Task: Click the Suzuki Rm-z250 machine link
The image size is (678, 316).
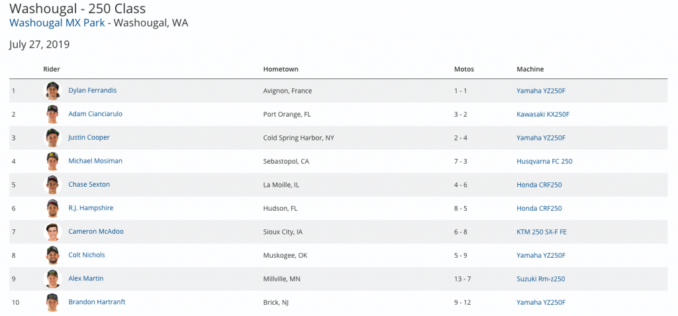Action: coord(540,279)
